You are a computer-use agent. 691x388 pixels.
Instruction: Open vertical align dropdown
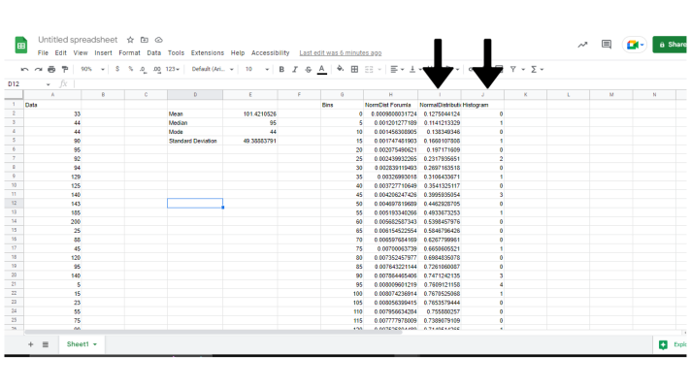point(415,69)
